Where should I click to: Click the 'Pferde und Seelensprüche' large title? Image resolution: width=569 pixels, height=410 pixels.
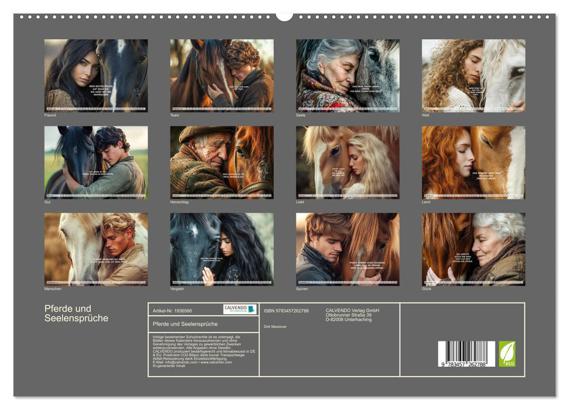point(76,313)
